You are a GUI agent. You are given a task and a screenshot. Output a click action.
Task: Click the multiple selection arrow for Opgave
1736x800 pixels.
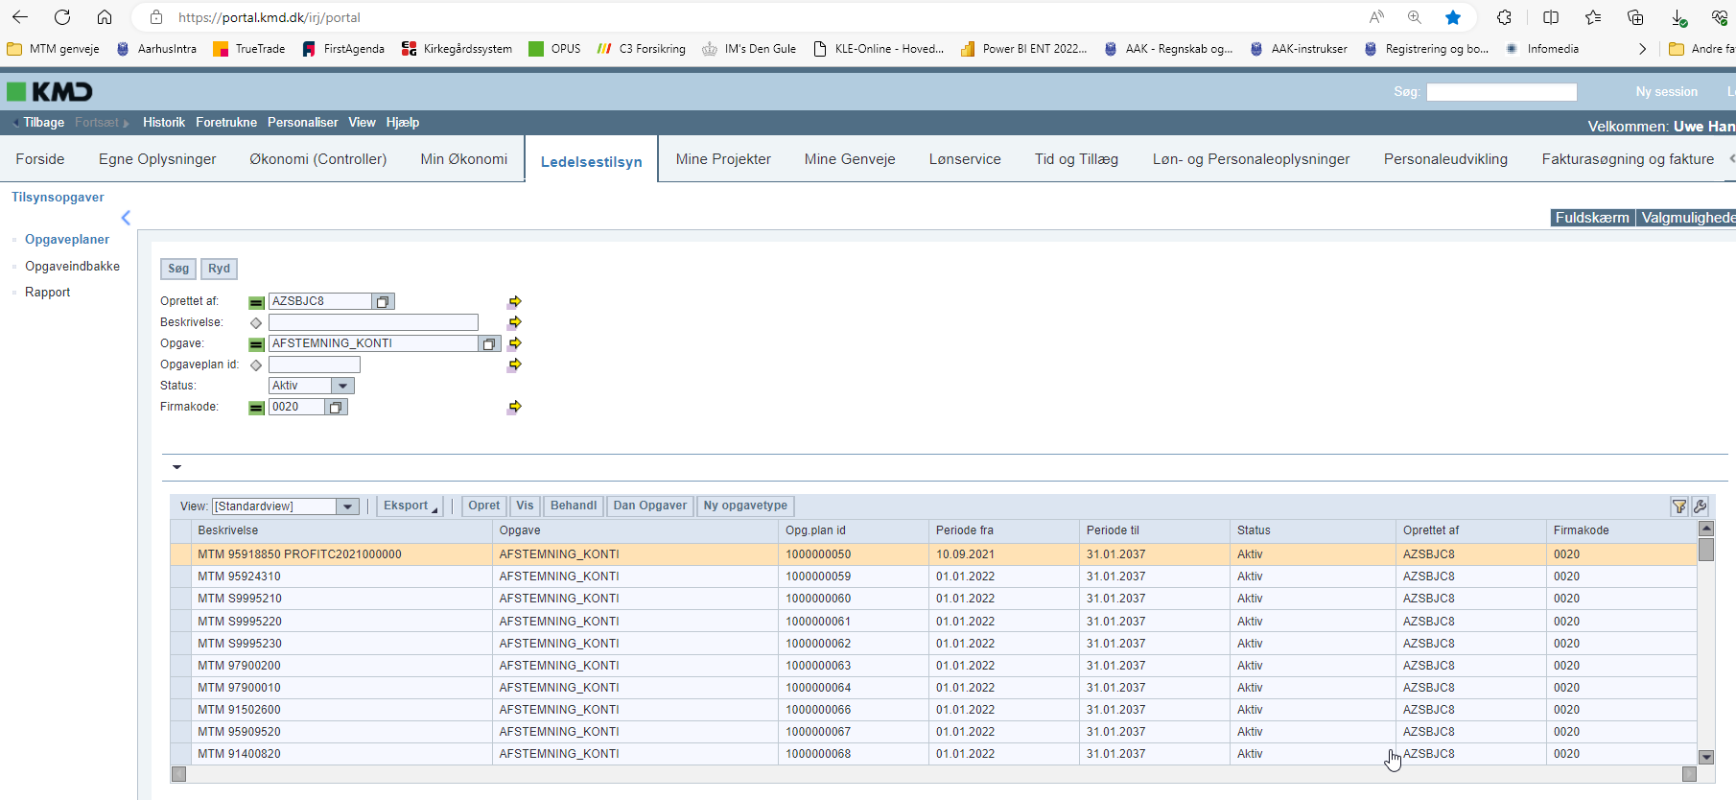click(515, 343)
